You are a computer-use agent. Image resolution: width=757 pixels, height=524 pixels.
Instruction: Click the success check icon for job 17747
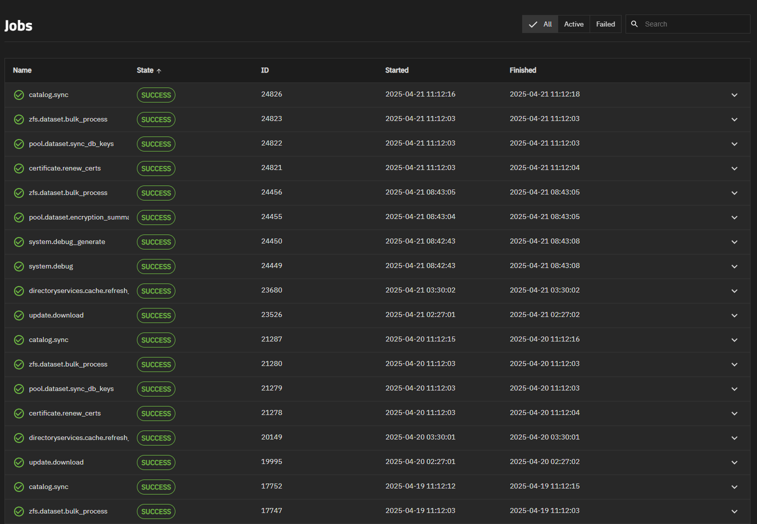(x=19, y=511)
